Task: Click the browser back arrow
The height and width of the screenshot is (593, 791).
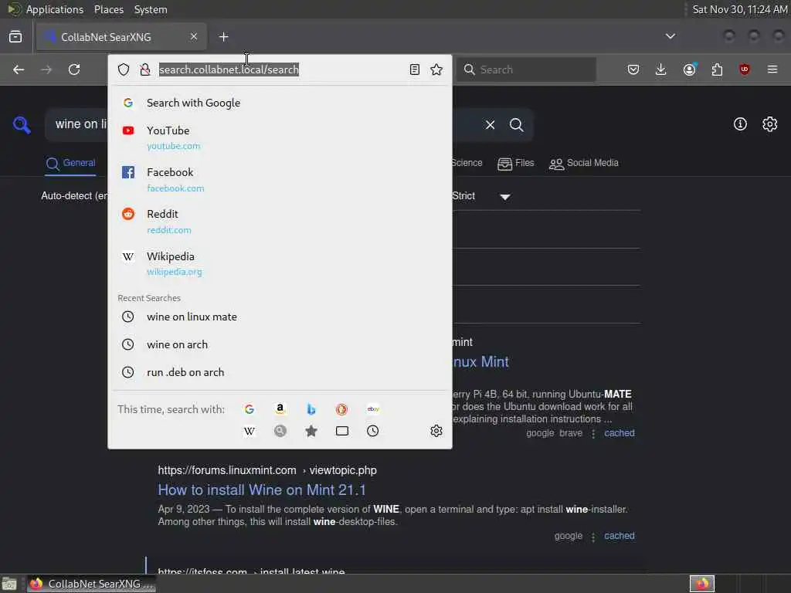Action: (x=19, y=69)
